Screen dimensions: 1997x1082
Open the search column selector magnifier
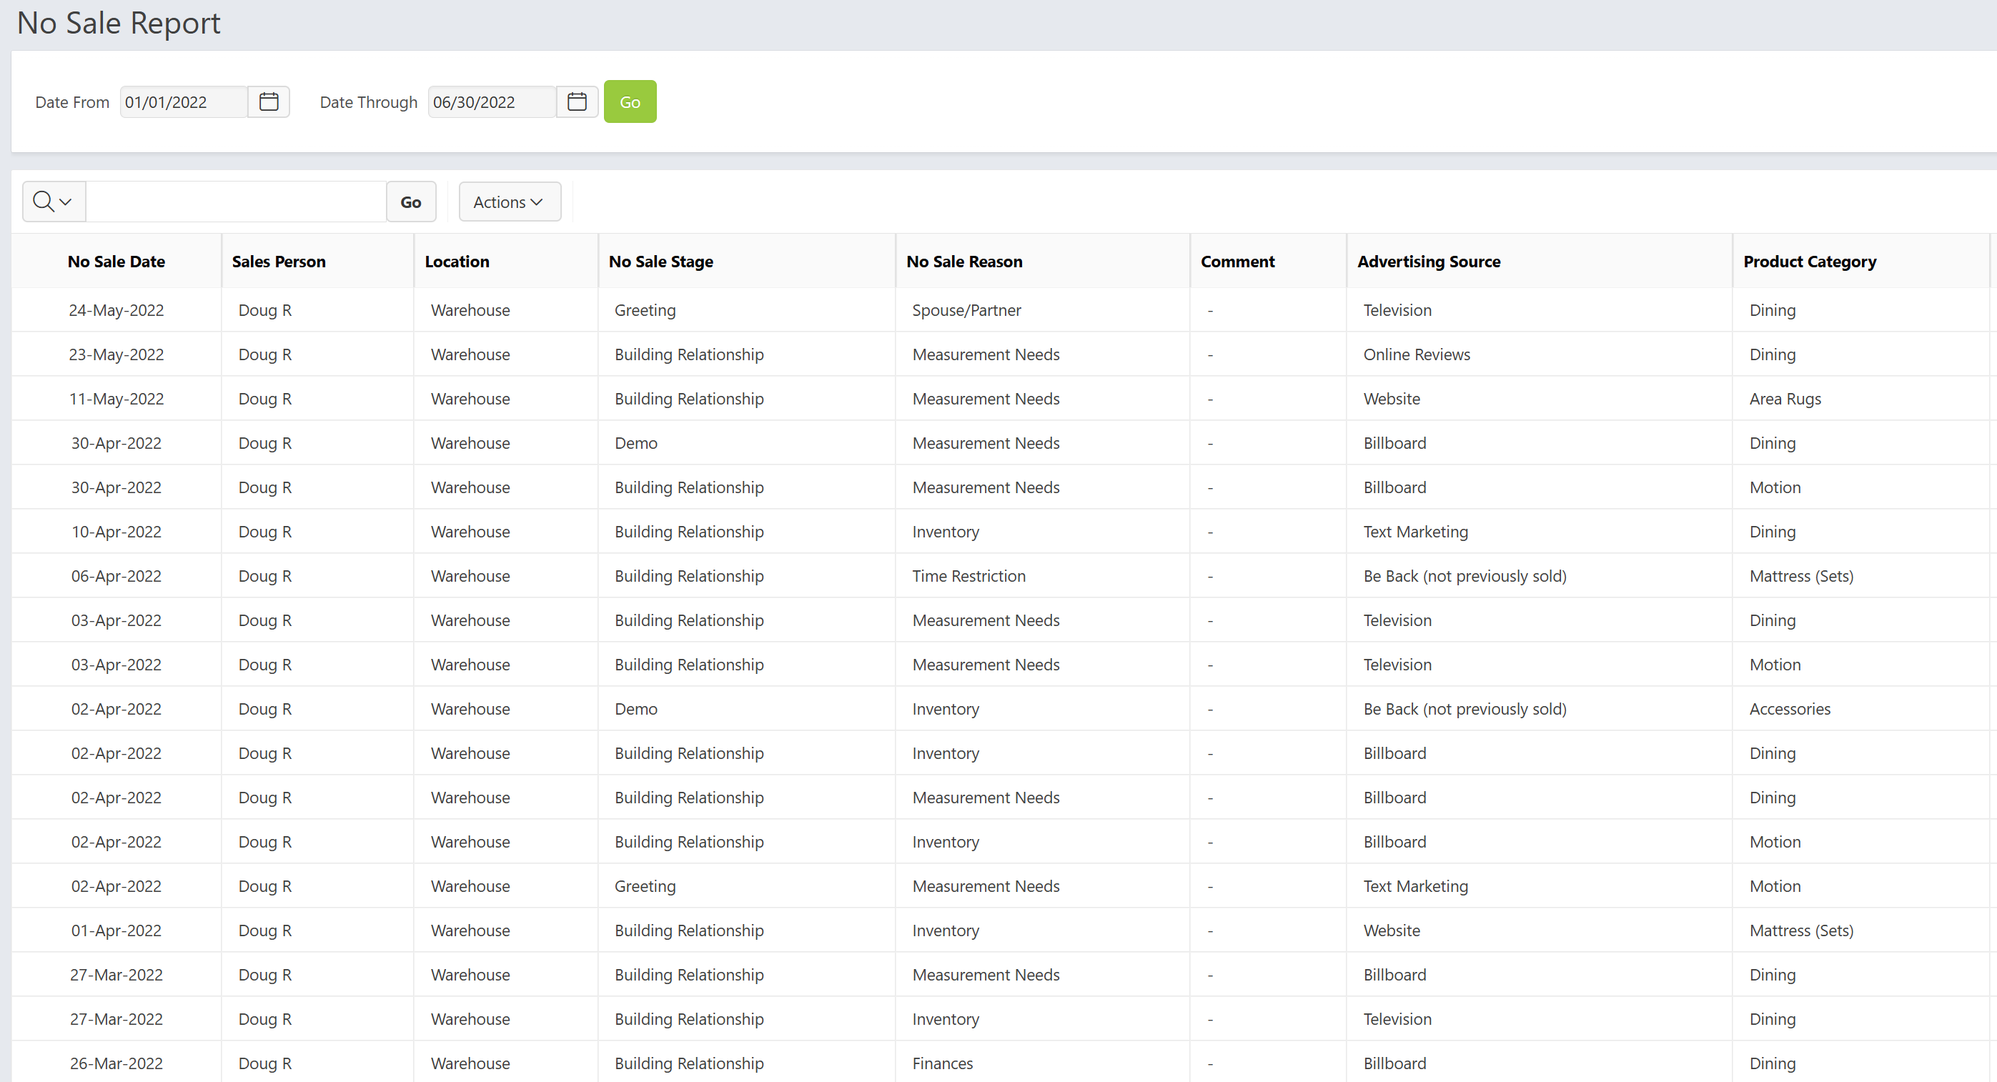(54, 202)
